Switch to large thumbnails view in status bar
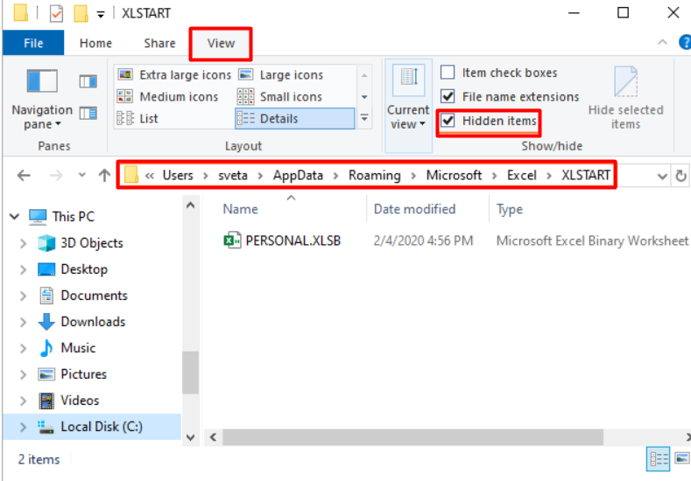Viewport: 691px width, 481px height. (x=681, y=459)
